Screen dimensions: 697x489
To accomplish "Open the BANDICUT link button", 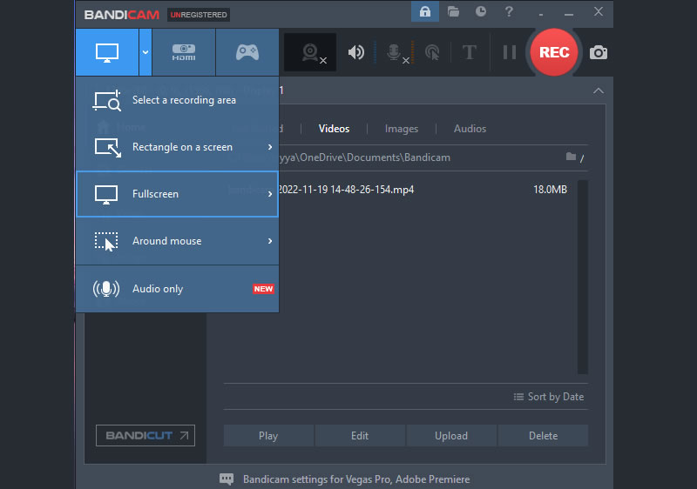I will point(145,435).
